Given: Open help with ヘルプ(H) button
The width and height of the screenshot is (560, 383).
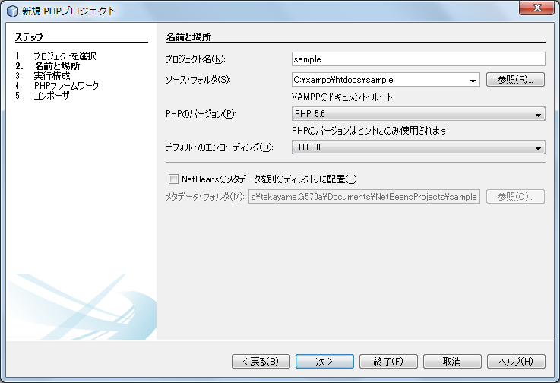Looking at the screenshot, I should click(516, 361).
